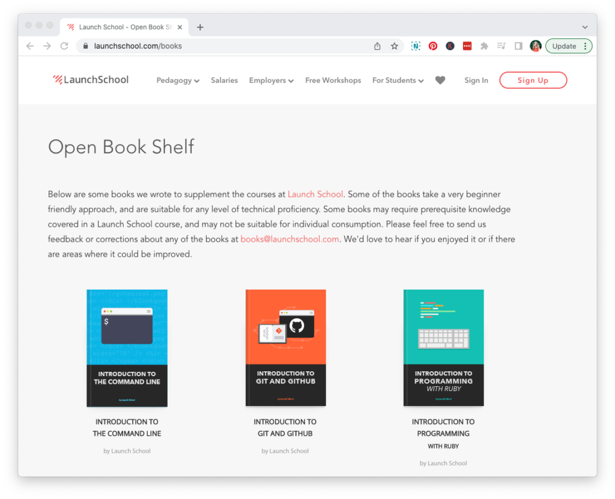Click the Sign Up button
Image resolution: width=615 pixels, height=499 pixels.
[533, 80]
